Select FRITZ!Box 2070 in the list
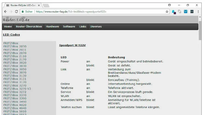The height and width of the screenshot is (115, 205). point(15,53)
